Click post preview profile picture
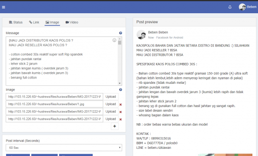This screenshot has height=156, width=258. 141,35
